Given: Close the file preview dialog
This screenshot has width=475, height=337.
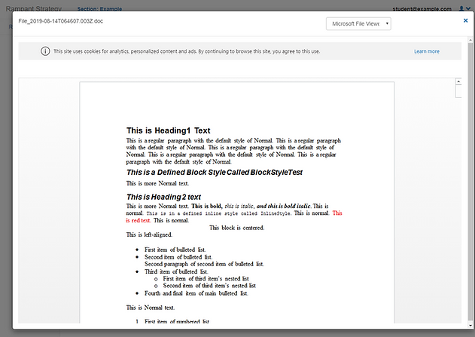Looking at the screenshot, I should click(x=466, y=20).
